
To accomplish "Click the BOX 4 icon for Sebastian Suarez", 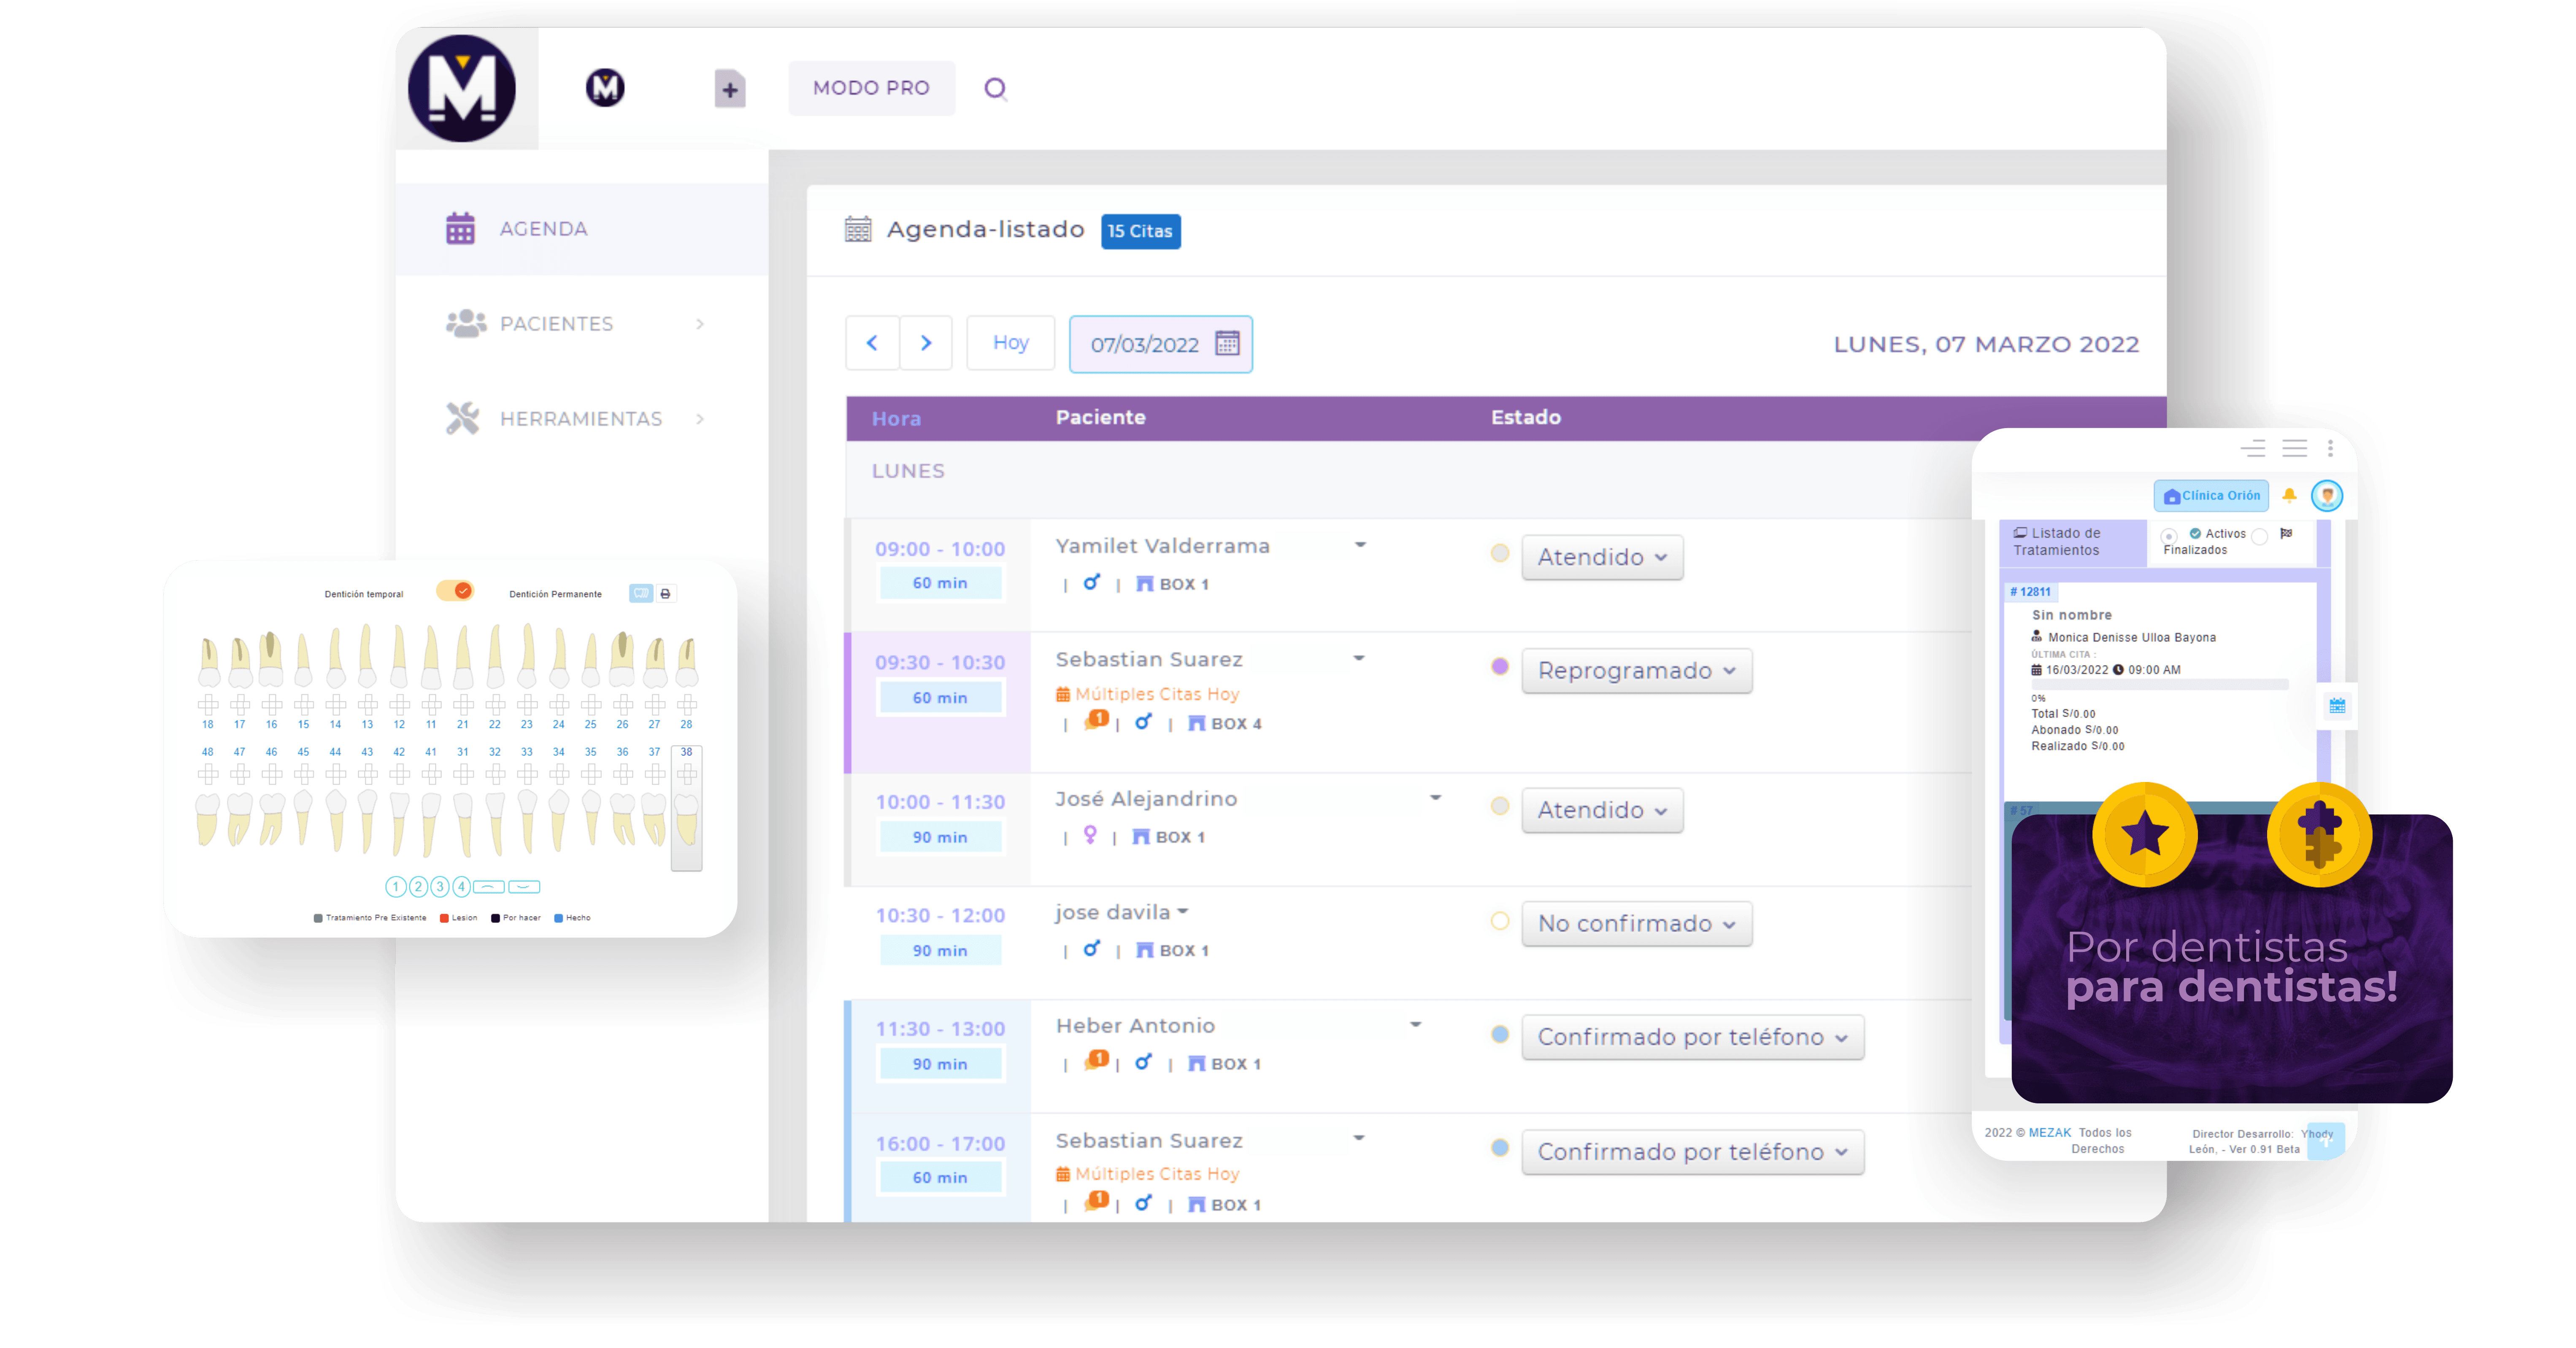I will tap(1197, 723).
